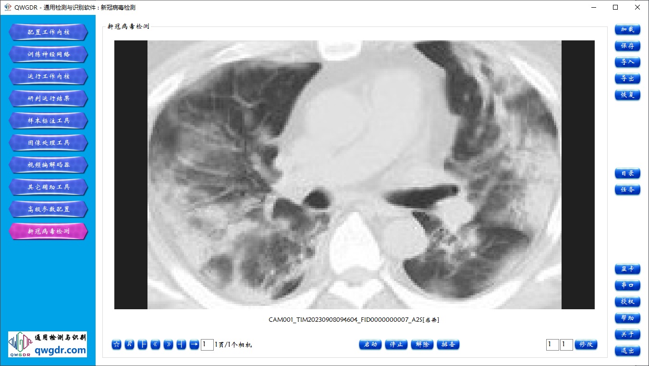Screen dimensions: 649x366
Task: Go to previous page double-arrow icon
Action: pos(155,344)
